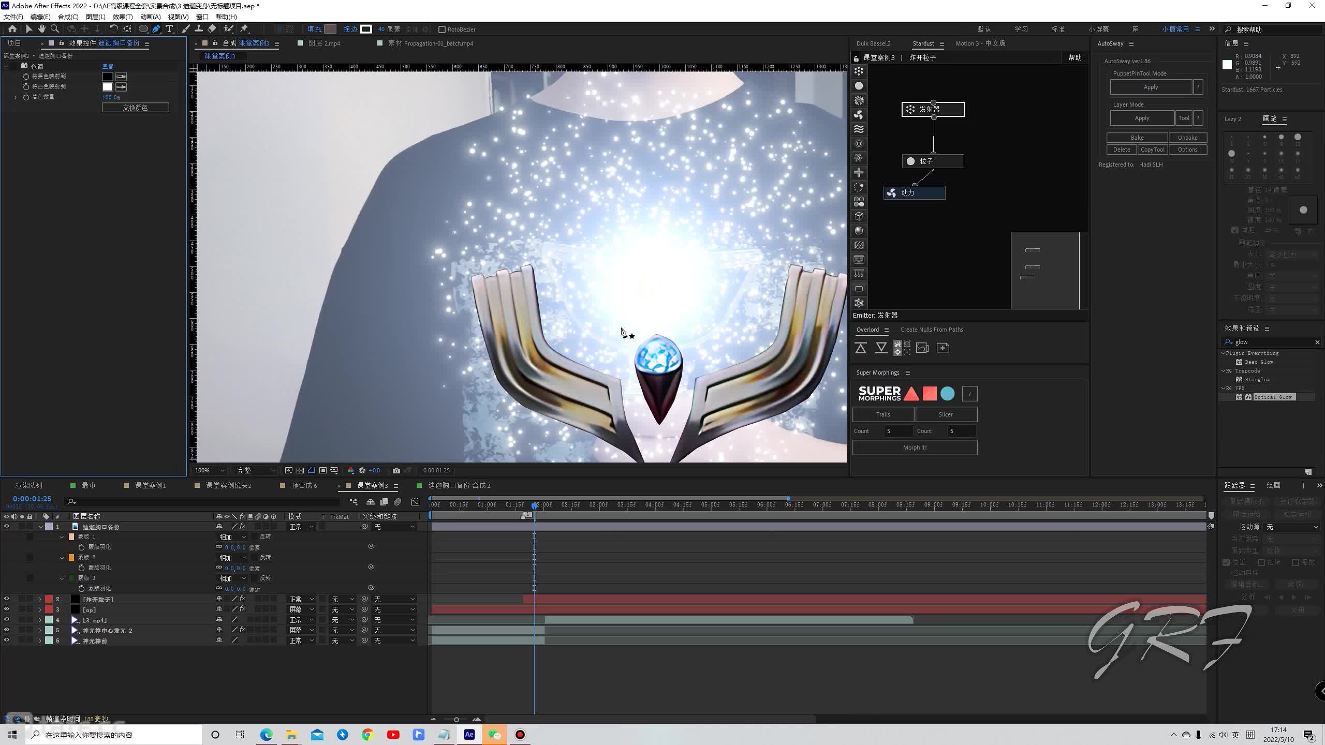The image size is (1325, 745).
Task: Expand the 着色数量 property
Action: click(15, 97)
